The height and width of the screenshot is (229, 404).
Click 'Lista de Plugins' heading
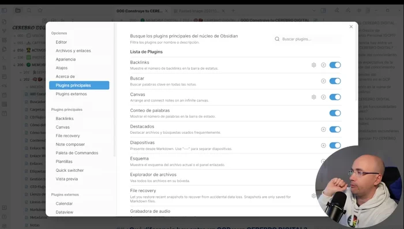coord(147,52)
